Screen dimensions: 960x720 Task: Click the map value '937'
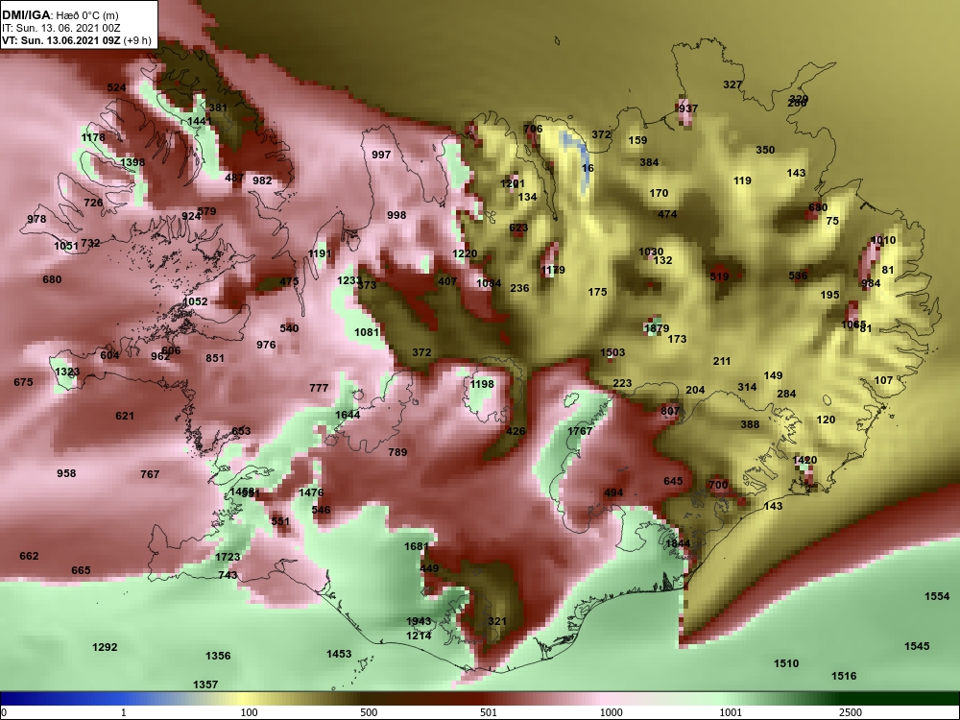(688, 108)
